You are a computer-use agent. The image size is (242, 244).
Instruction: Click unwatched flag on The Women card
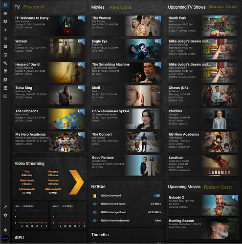pyautogui.click(x=157, y=18)
